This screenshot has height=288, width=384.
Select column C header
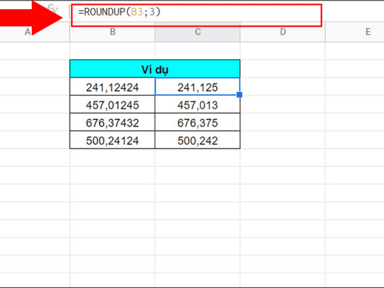197,32
